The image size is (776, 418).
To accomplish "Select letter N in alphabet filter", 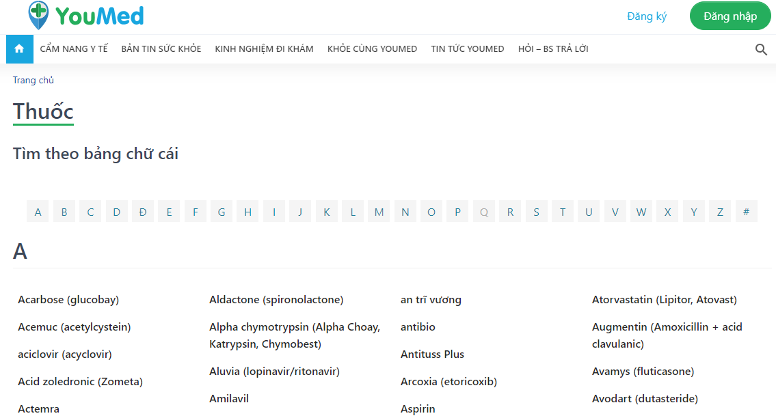I will (405, 212).
